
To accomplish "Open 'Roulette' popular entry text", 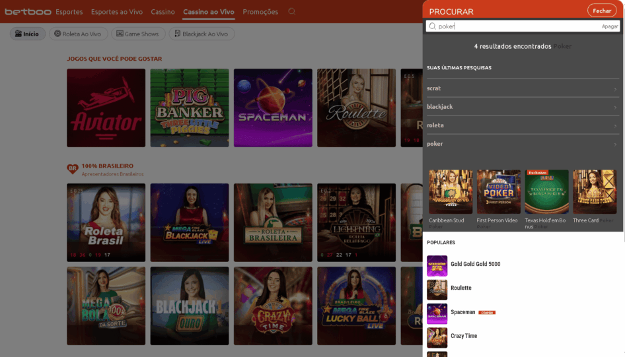I will pyautogui.click(x=461, y=288).
